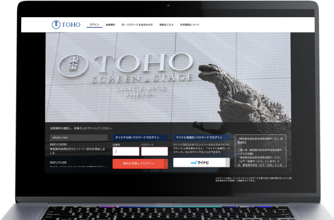The width and height of the screenshot is (334, 220).
Task: Open the 2021/12/03 news entry
Action: pos(78,149)
